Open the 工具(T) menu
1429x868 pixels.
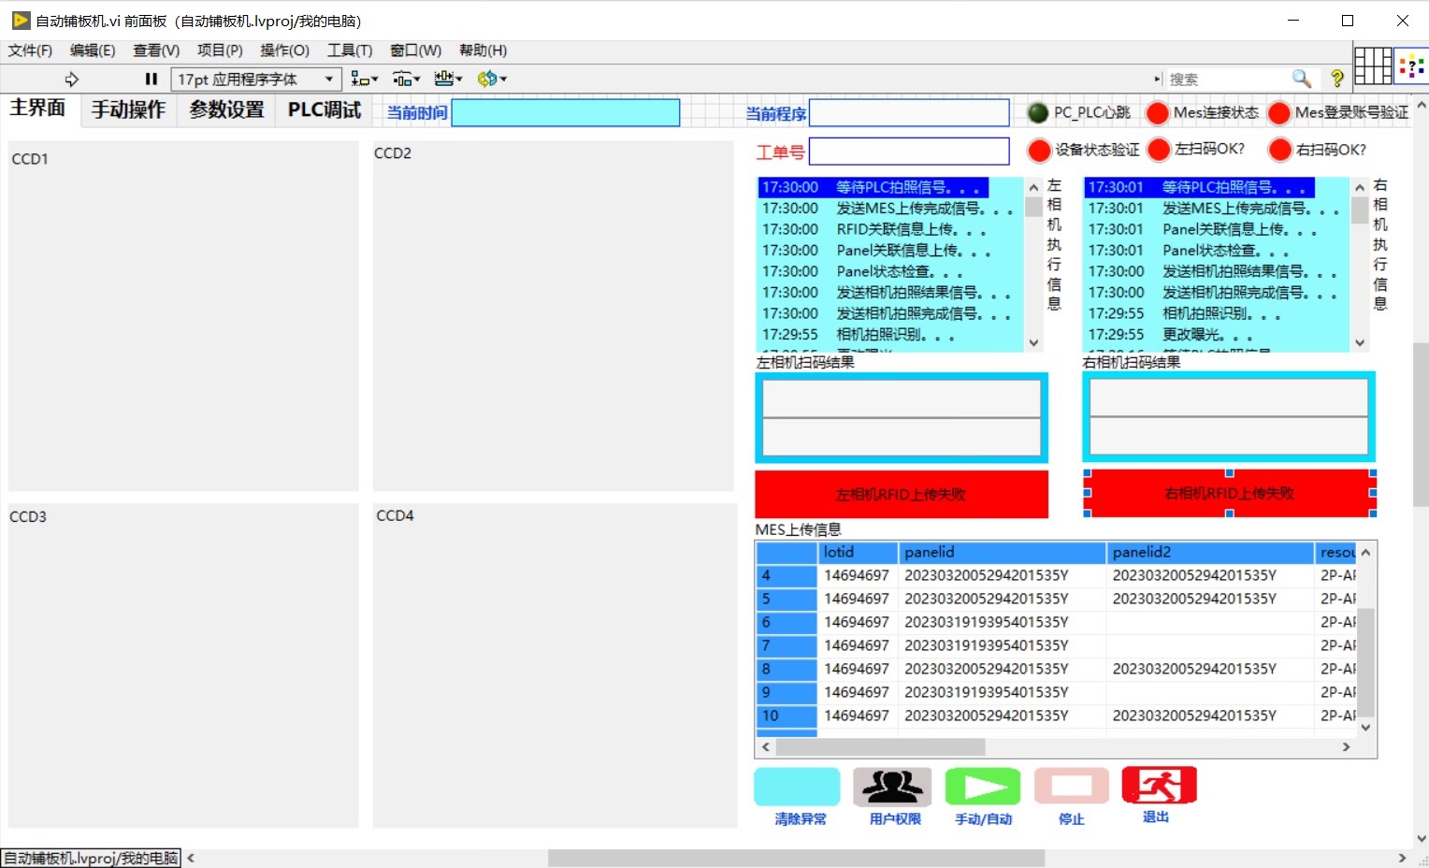(351, 51)
